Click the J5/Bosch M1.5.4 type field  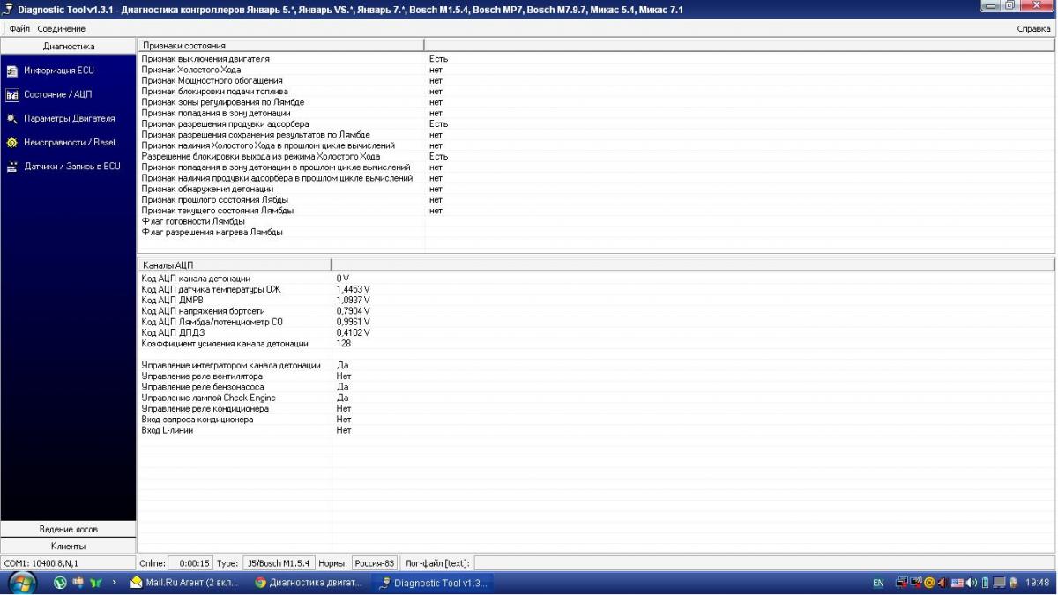click(x=278, y=563)
